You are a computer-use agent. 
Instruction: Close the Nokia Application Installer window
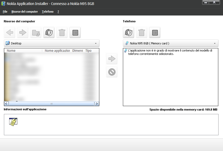[214, 2]
